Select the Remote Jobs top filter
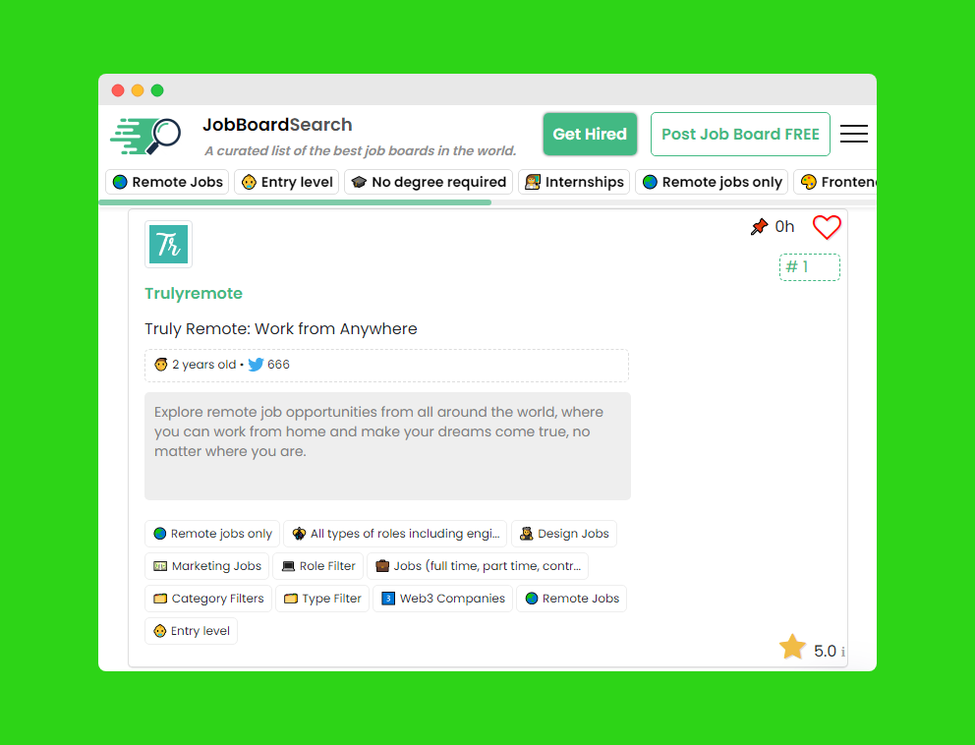The image size is (975, 745). coord(167,182)
